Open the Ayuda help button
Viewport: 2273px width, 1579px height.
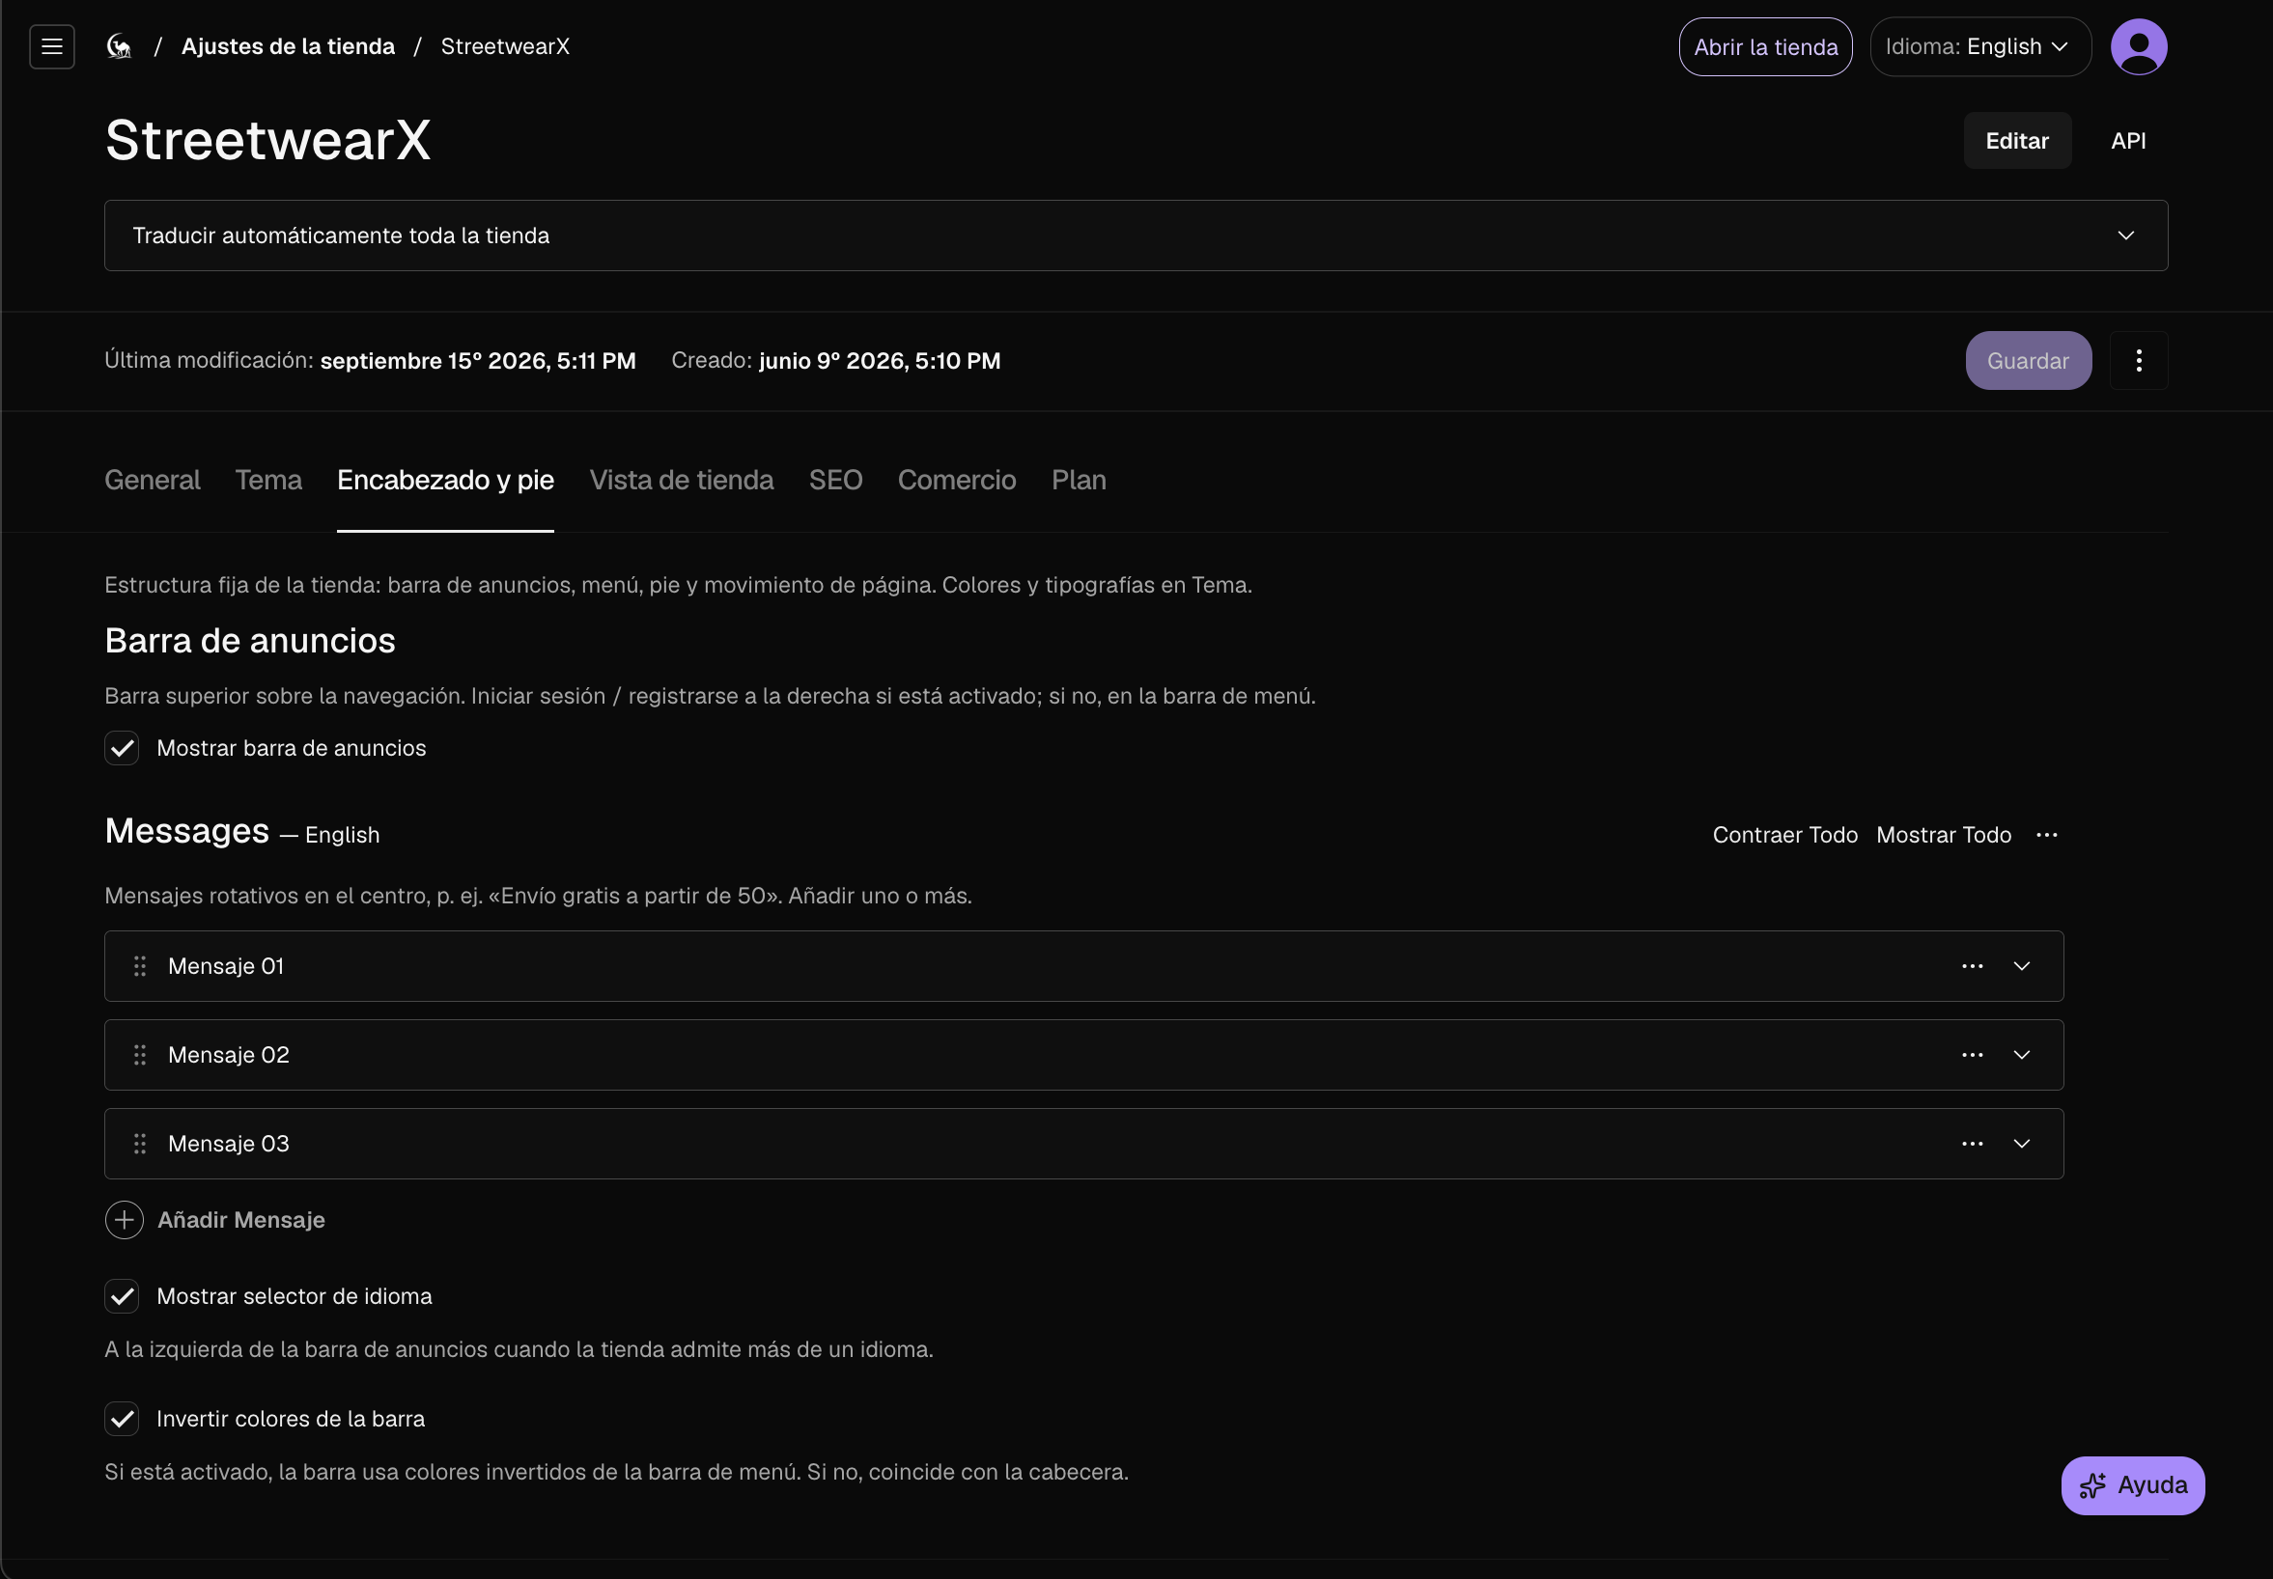(2132, 1485)
